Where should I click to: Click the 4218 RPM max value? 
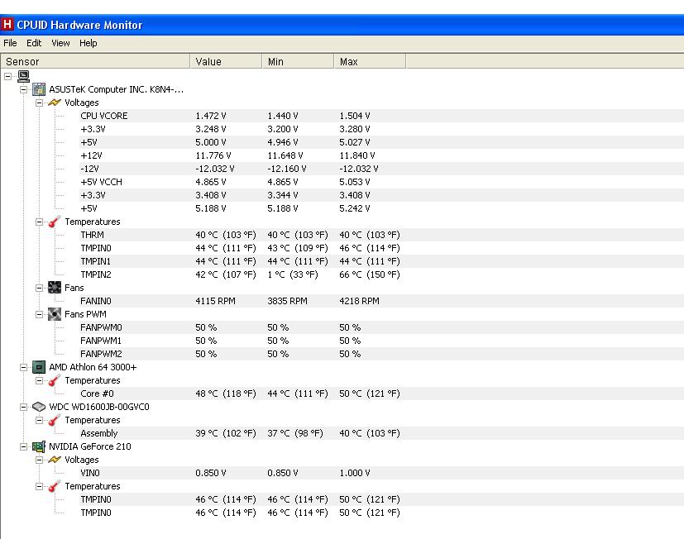[x=360, y=301]
